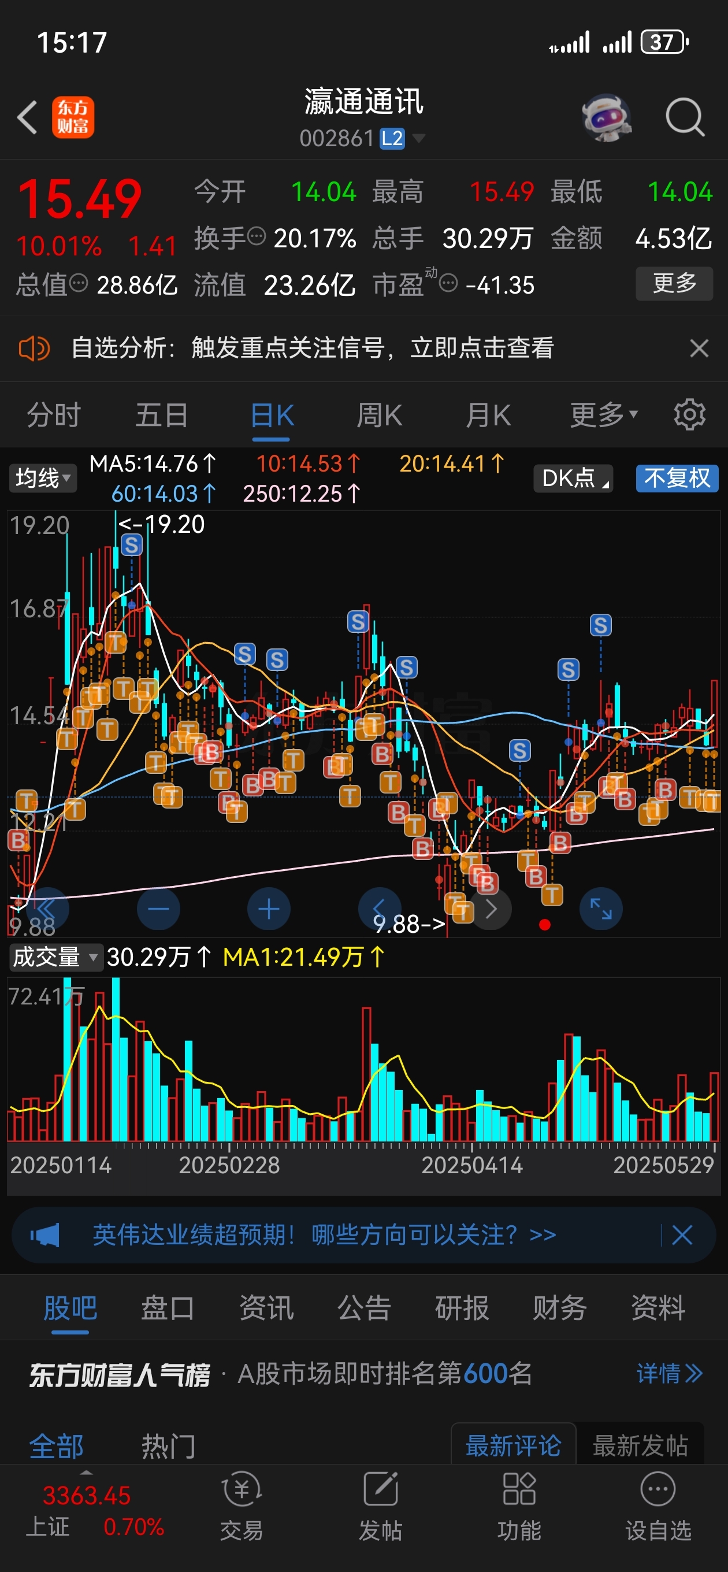
Task: Switch to the 分时 chart tab
Action: pyautogui.click(x=54, y=416)
